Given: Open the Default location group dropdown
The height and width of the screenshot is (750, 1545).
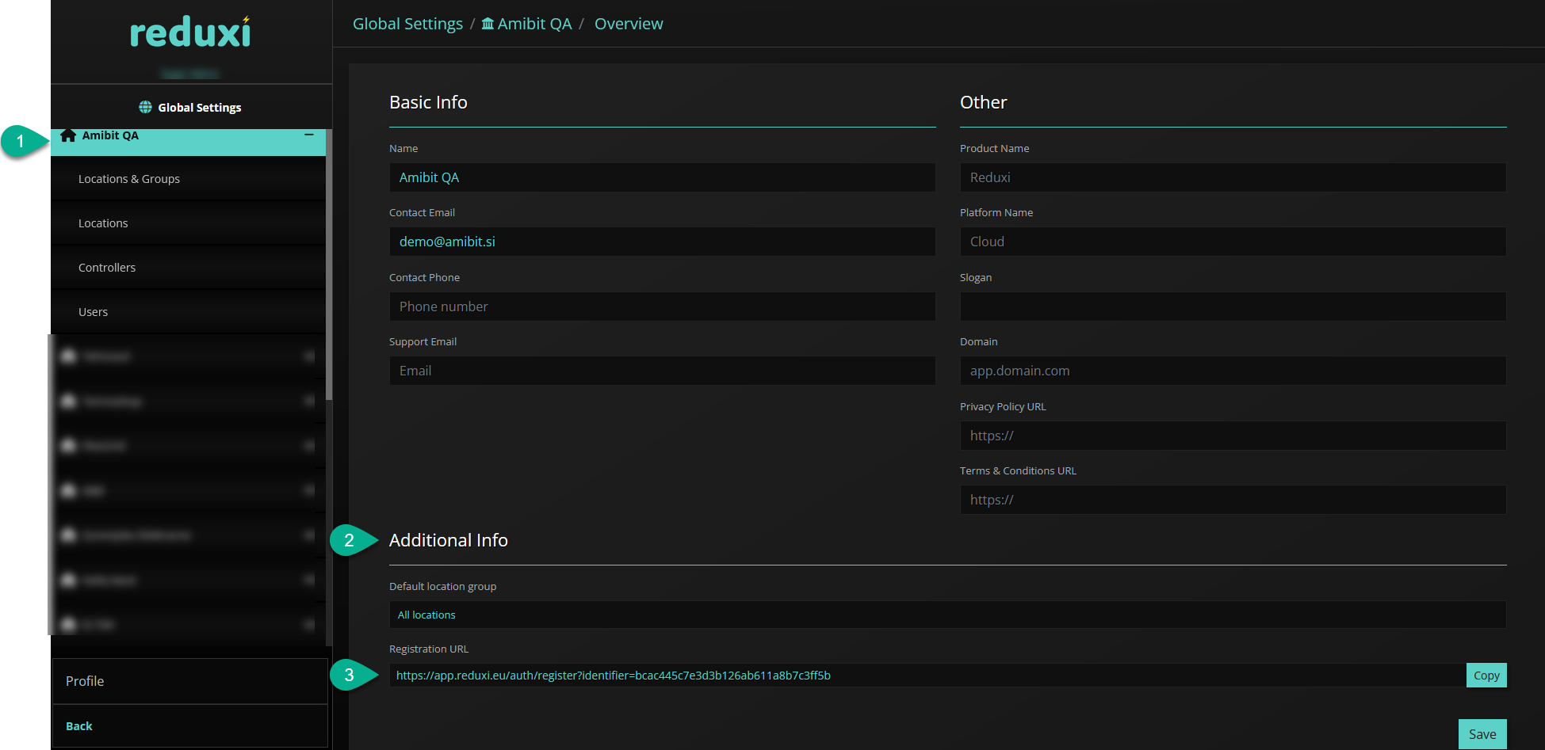Looking at the screenshot, I should click(x=947, y=615).
